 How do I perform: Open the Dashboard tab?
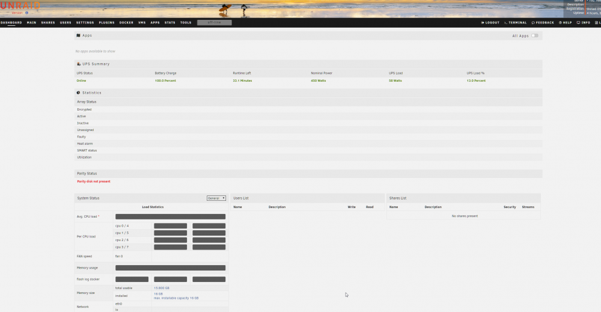click(x=11, y=23)
